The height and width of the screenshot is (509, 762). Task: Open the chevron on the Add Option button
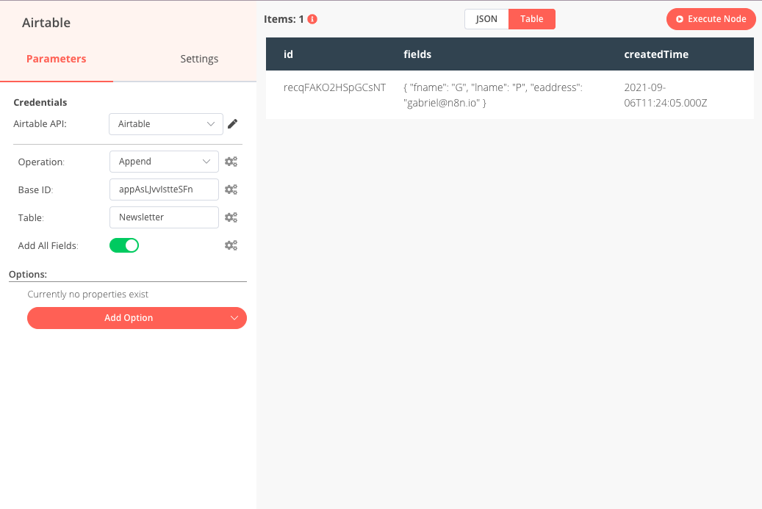click(234, 317)
